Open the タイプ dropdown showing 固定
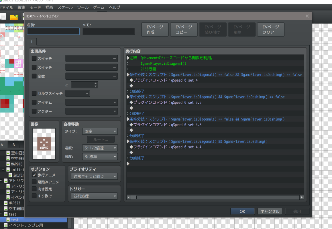 click(x=100, y=131)
